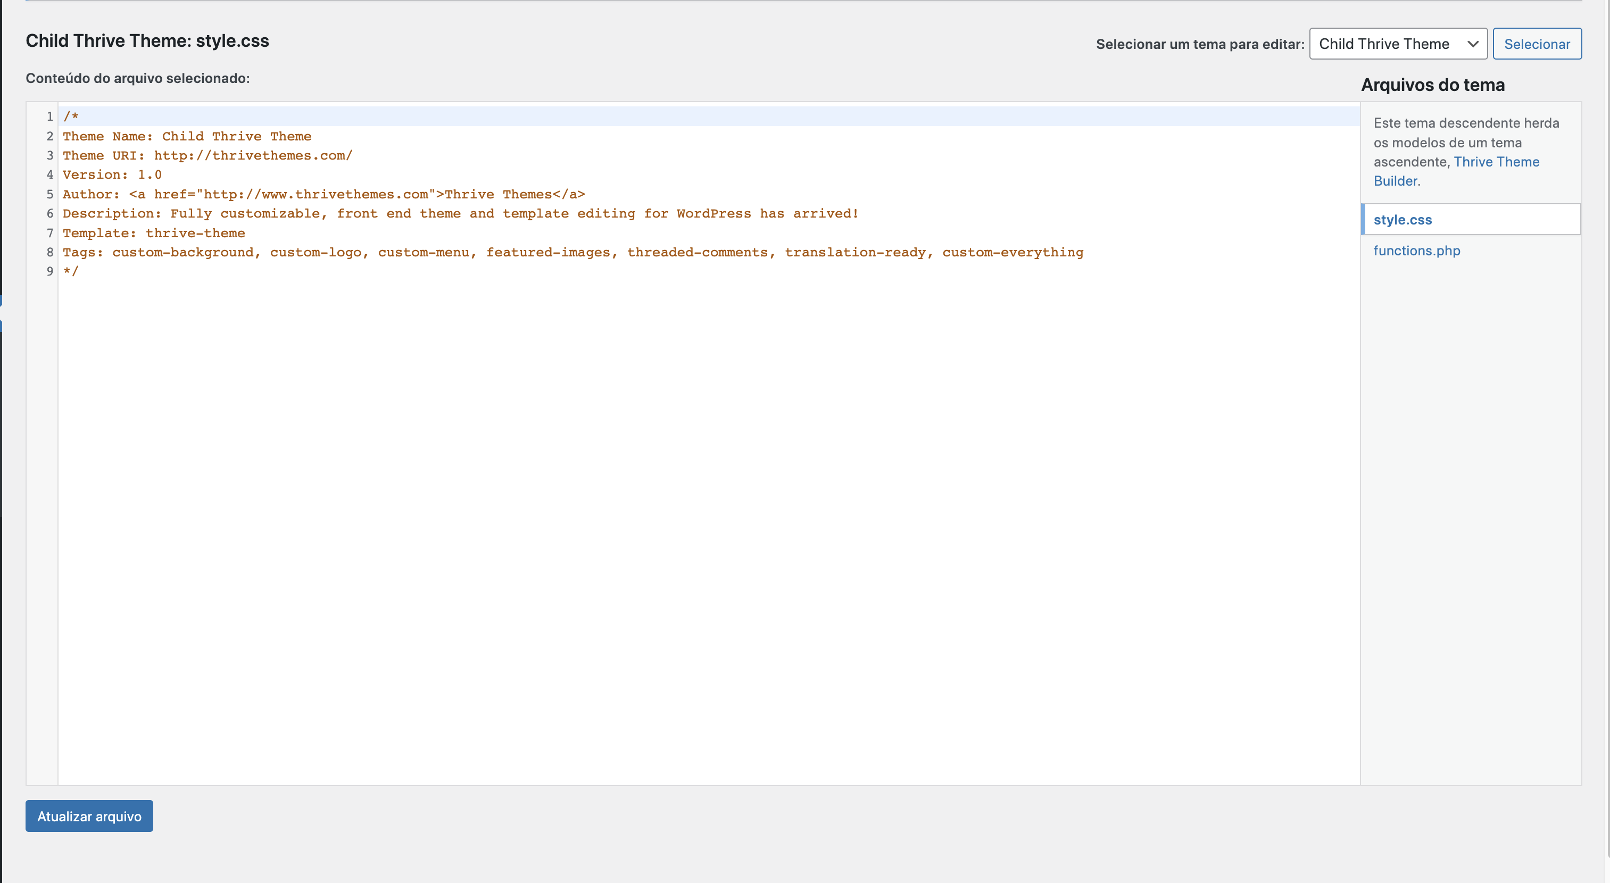Click line number 8 in the gutter
The image size is (1610, 883).
50,253
